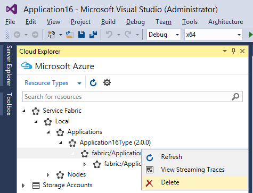Open the Navigate Backward history dropdown arrow
The width and height of the screenshot is (253, 193).
(x=26, y=35)
